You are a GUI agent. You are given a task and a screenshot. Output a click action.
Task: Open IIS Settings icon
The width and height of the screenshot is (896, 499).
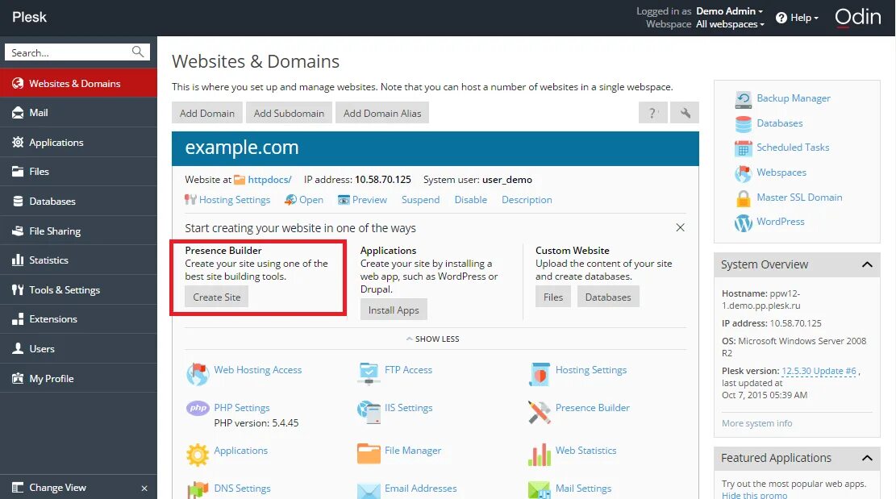[x=369, y=412]
